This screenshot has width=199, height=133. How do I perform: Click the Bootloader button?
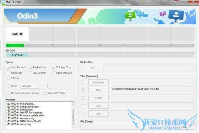pos(99,82)
